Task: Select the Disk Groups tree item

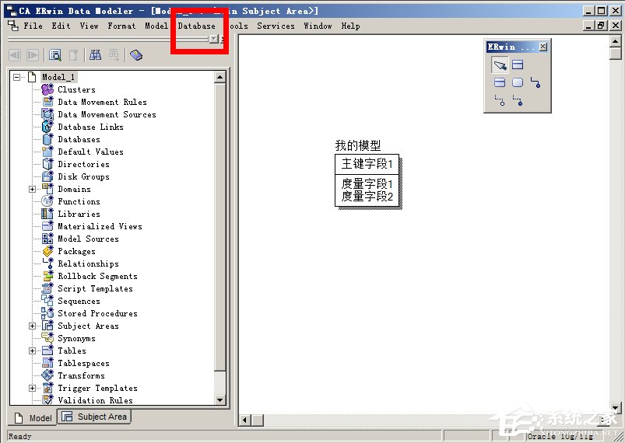Action: pos(83,176)
